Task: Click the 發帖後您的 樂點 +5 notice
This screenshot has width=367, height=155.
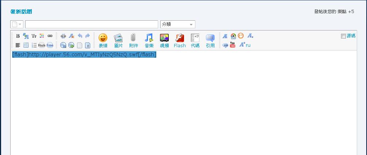Action: 334,12
